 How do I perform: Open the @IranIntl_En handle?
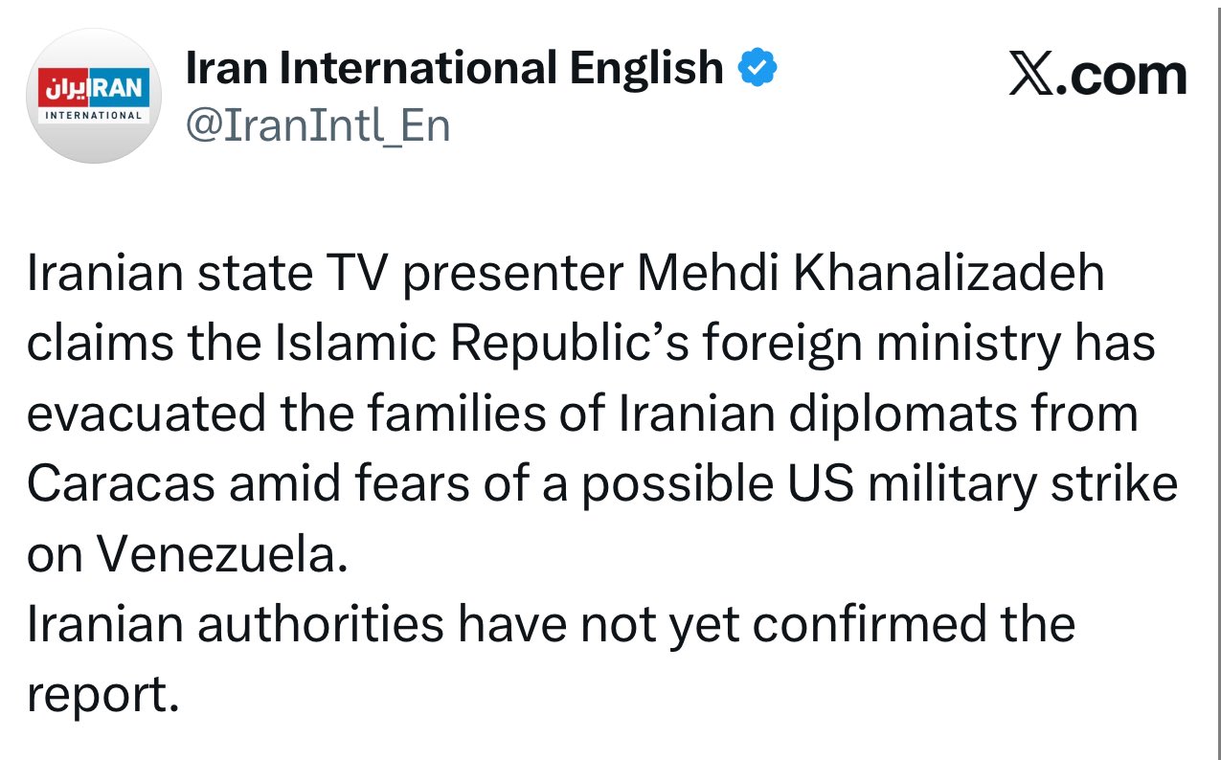click(x=317, y=125)
